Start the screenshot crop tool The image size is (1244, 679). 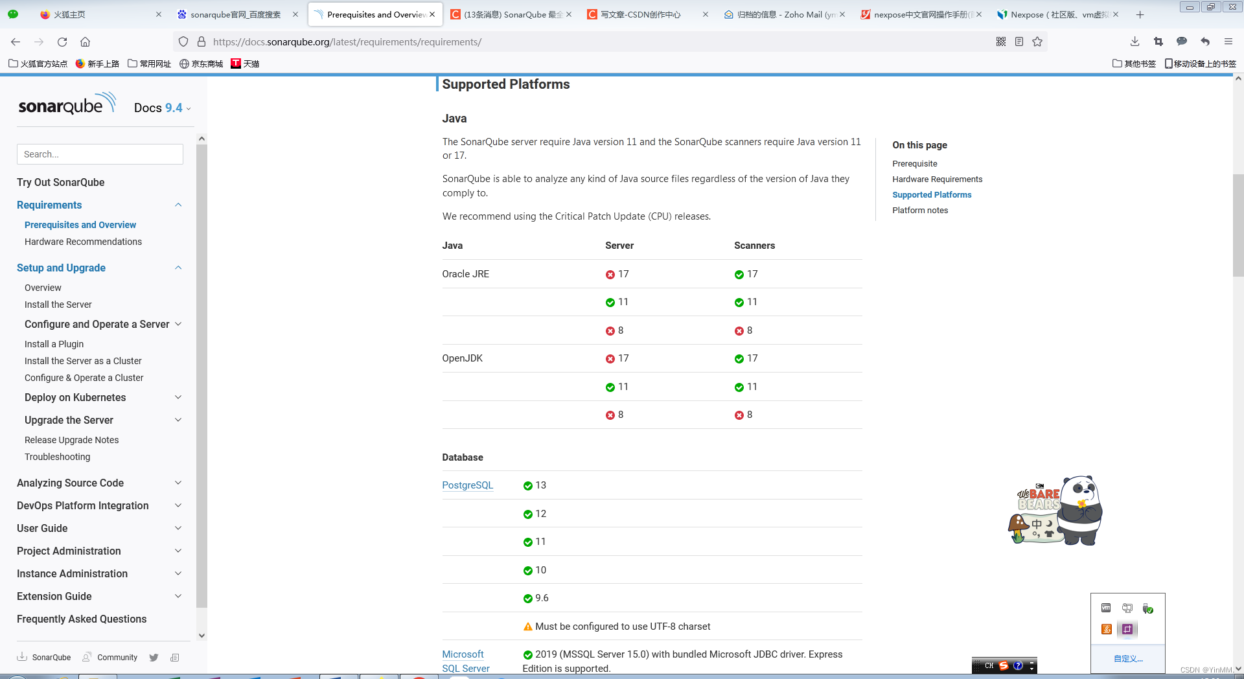1158,41
